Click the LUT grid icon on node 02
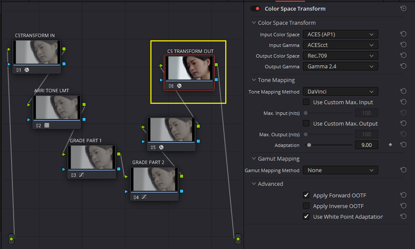The width and height of the screenshot is (415, 249). (x=47, y=125)
